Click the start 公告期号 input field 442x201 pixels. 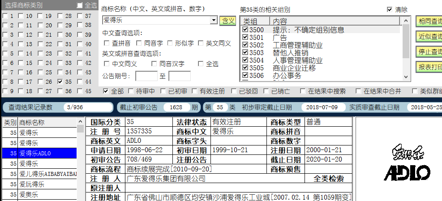point(146,76)
